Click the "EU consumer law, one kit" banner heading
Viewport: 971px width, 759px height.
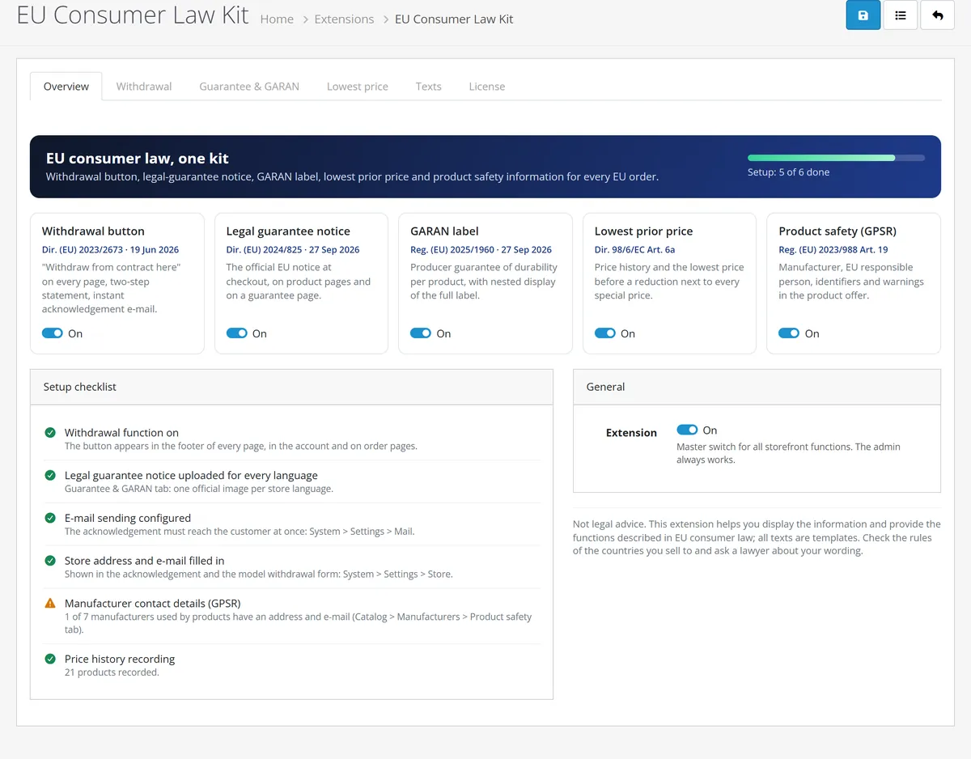138,159
